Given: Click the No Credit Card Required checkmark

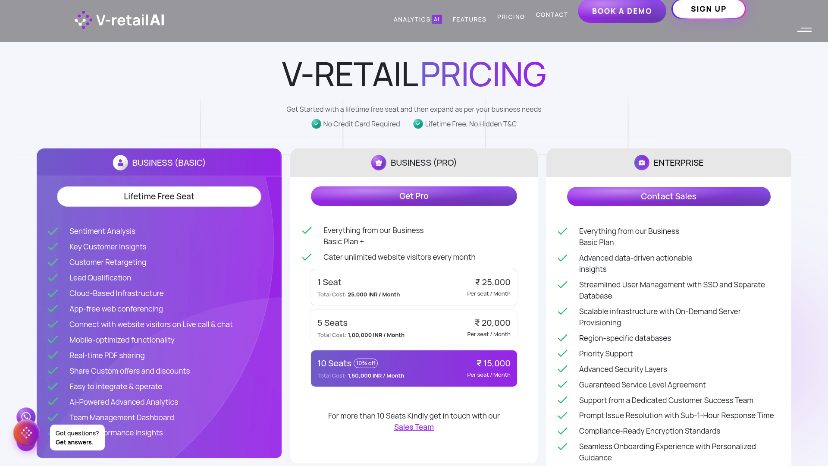Looking at the screenshot, I should coord(316,124).
